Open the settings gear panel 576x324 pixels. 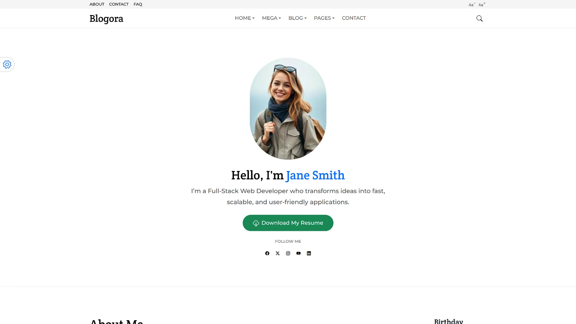pos(7,64)
